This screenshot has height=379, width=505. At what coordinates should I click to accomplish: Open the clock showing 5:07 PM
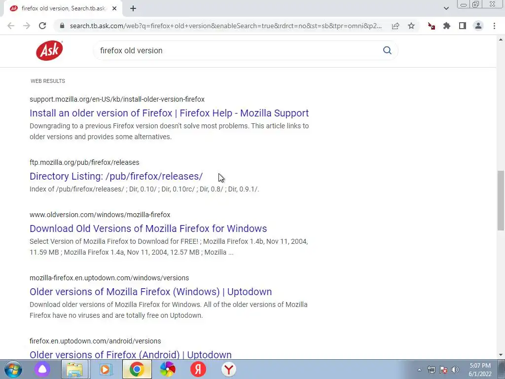coord(480,370)
